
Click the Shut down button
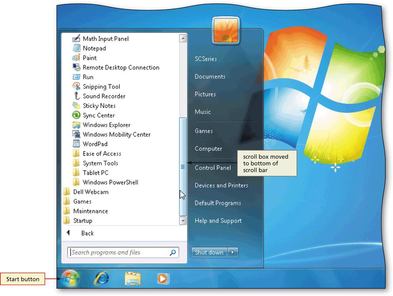pyautogui.click(x=209, y=252)
